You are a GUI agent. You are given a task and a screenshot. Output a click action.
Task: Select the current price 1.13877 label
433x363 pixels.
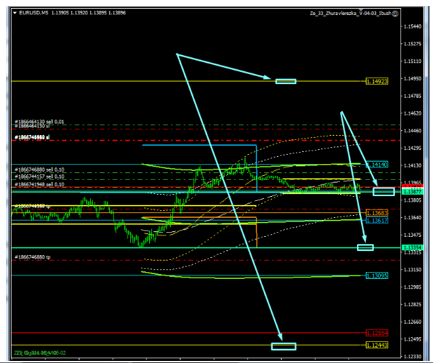(x=413, y=193)
